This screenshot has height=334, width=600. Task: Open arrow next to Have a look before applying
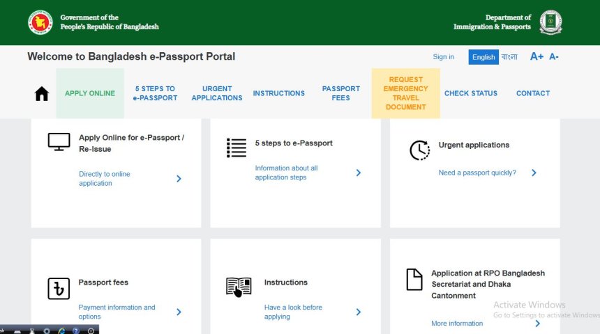tap(358, 312)
